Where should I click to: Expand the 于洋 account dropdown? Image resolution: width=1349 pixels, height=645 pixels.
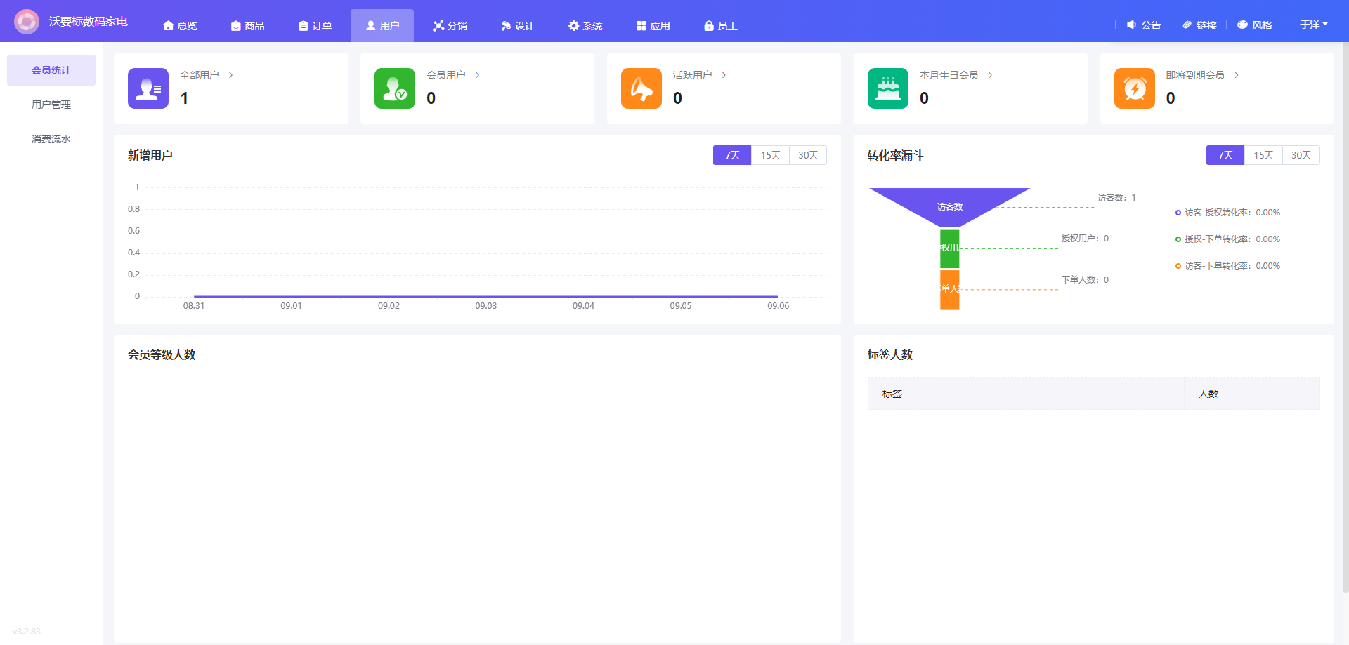pyautogui.click(x=1313, y=25)
